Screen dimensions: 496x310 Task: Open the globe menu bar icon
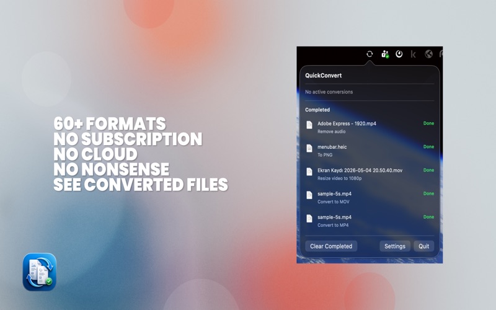tap(428, 54)
